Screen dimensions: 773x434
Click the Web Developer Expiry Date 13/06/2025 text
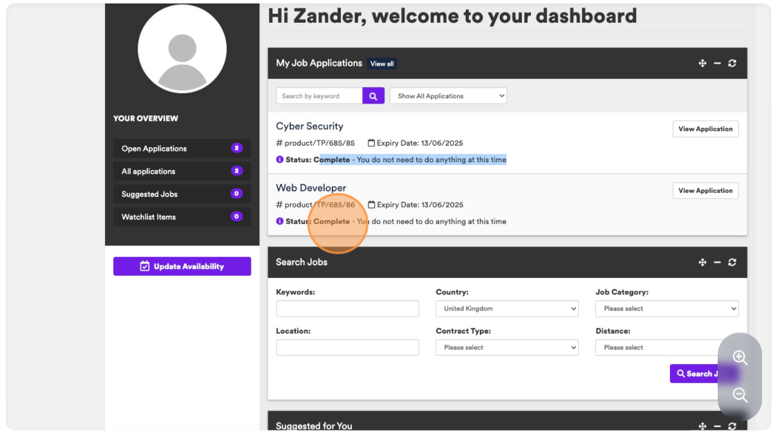click(x=420, y=205)
